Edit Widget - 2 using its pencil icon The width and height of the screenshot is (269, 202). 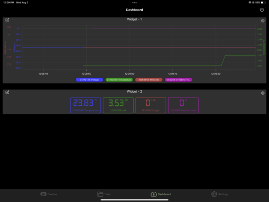coord(7,92)
